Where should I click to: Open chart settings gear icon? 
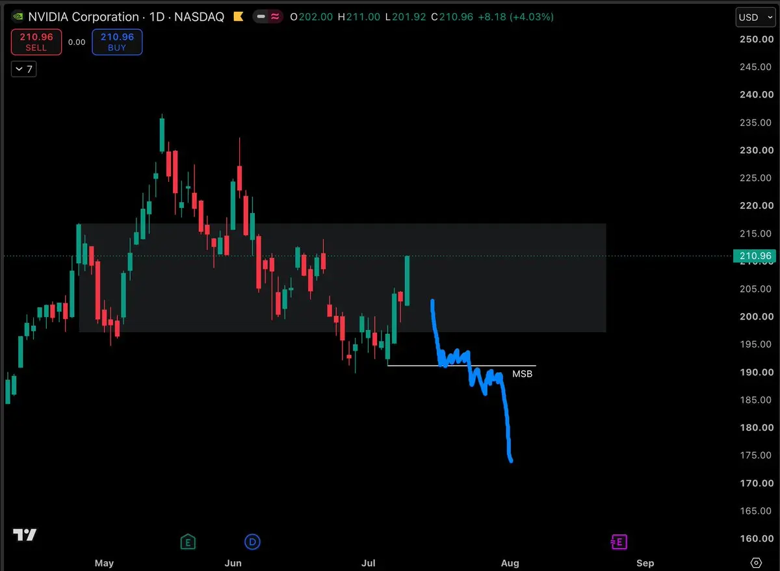(756, 563)
